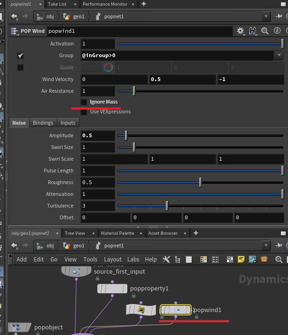This screenshot has height=335, width=288.
Task: Open the Add menu
Action: click(x=22, y=260)
